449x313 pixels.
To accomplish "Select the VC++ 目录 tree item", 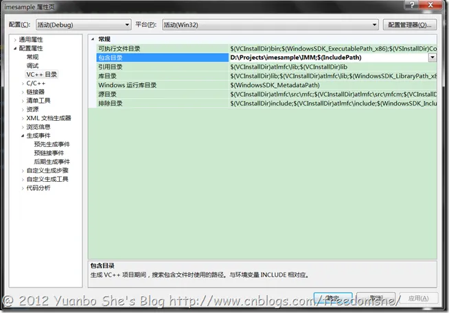I will pyautogui.click(x=41, y=74).
